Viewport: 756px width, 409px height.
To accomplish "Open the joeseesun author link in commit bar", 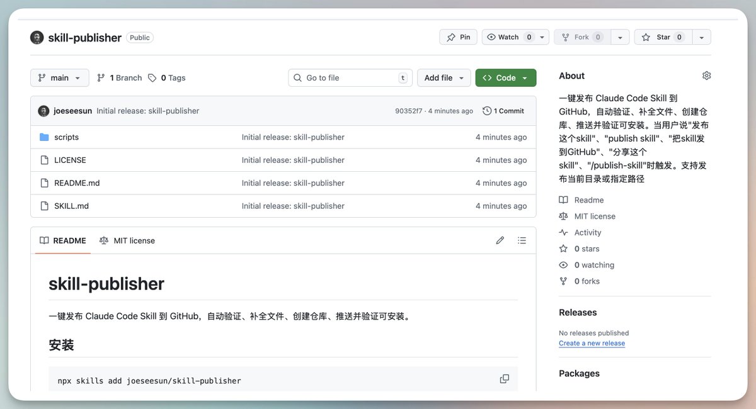I will tap(73, 111).
